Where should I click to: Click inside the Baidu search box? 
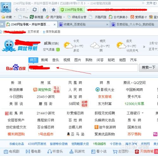tap(83, 68)
